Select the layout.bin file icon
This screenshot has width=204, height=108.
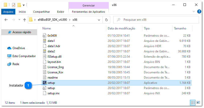coord(44,62)
